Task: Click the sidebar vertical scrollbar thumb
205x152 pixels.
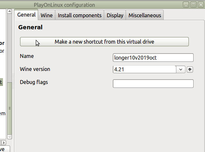Action: (9, 108)
